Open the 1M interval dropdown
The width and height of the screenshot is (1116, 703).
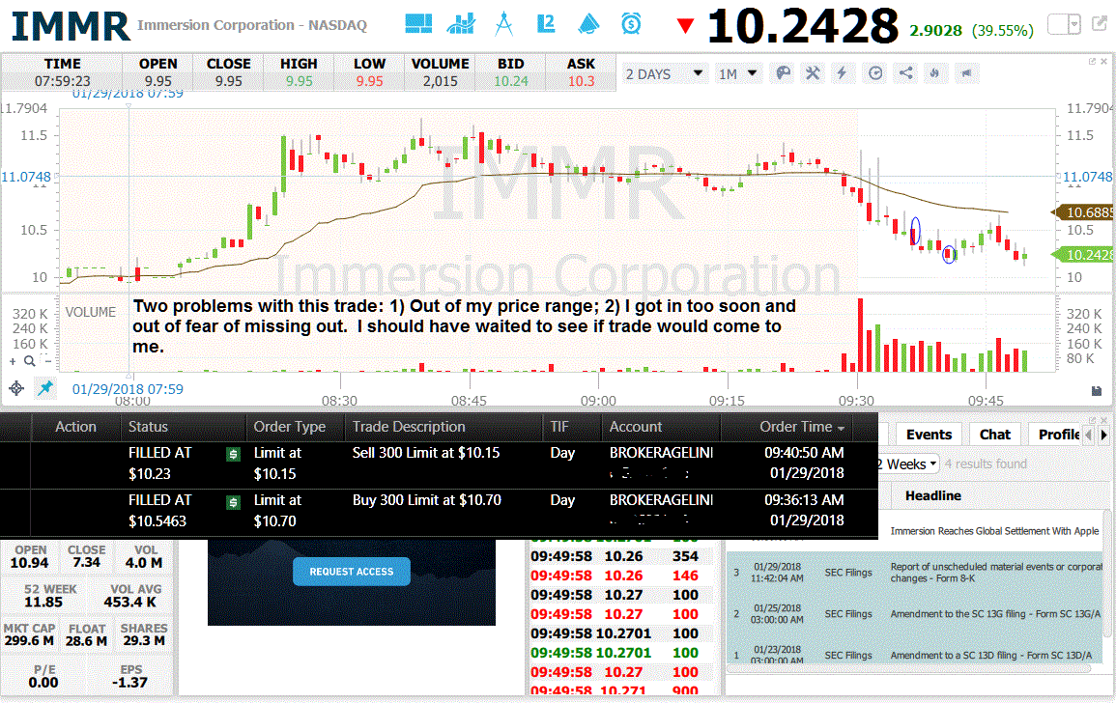click(737, 73)
